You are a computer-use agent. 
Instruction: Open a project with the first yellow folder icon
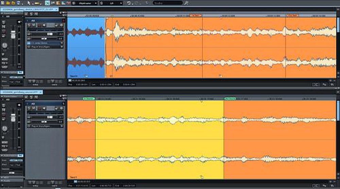pyautogui.click(x=8, y=3)
